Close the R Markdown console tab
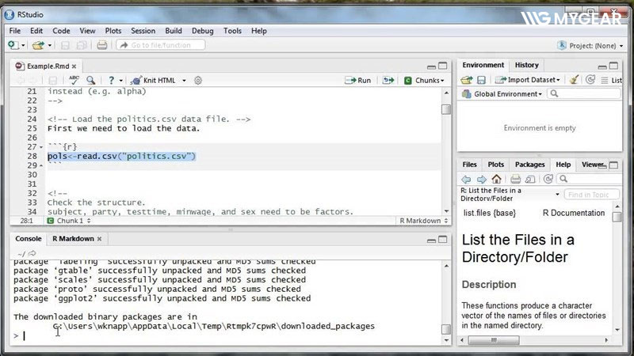Screen dimensions: 634x356 [100, 239]
